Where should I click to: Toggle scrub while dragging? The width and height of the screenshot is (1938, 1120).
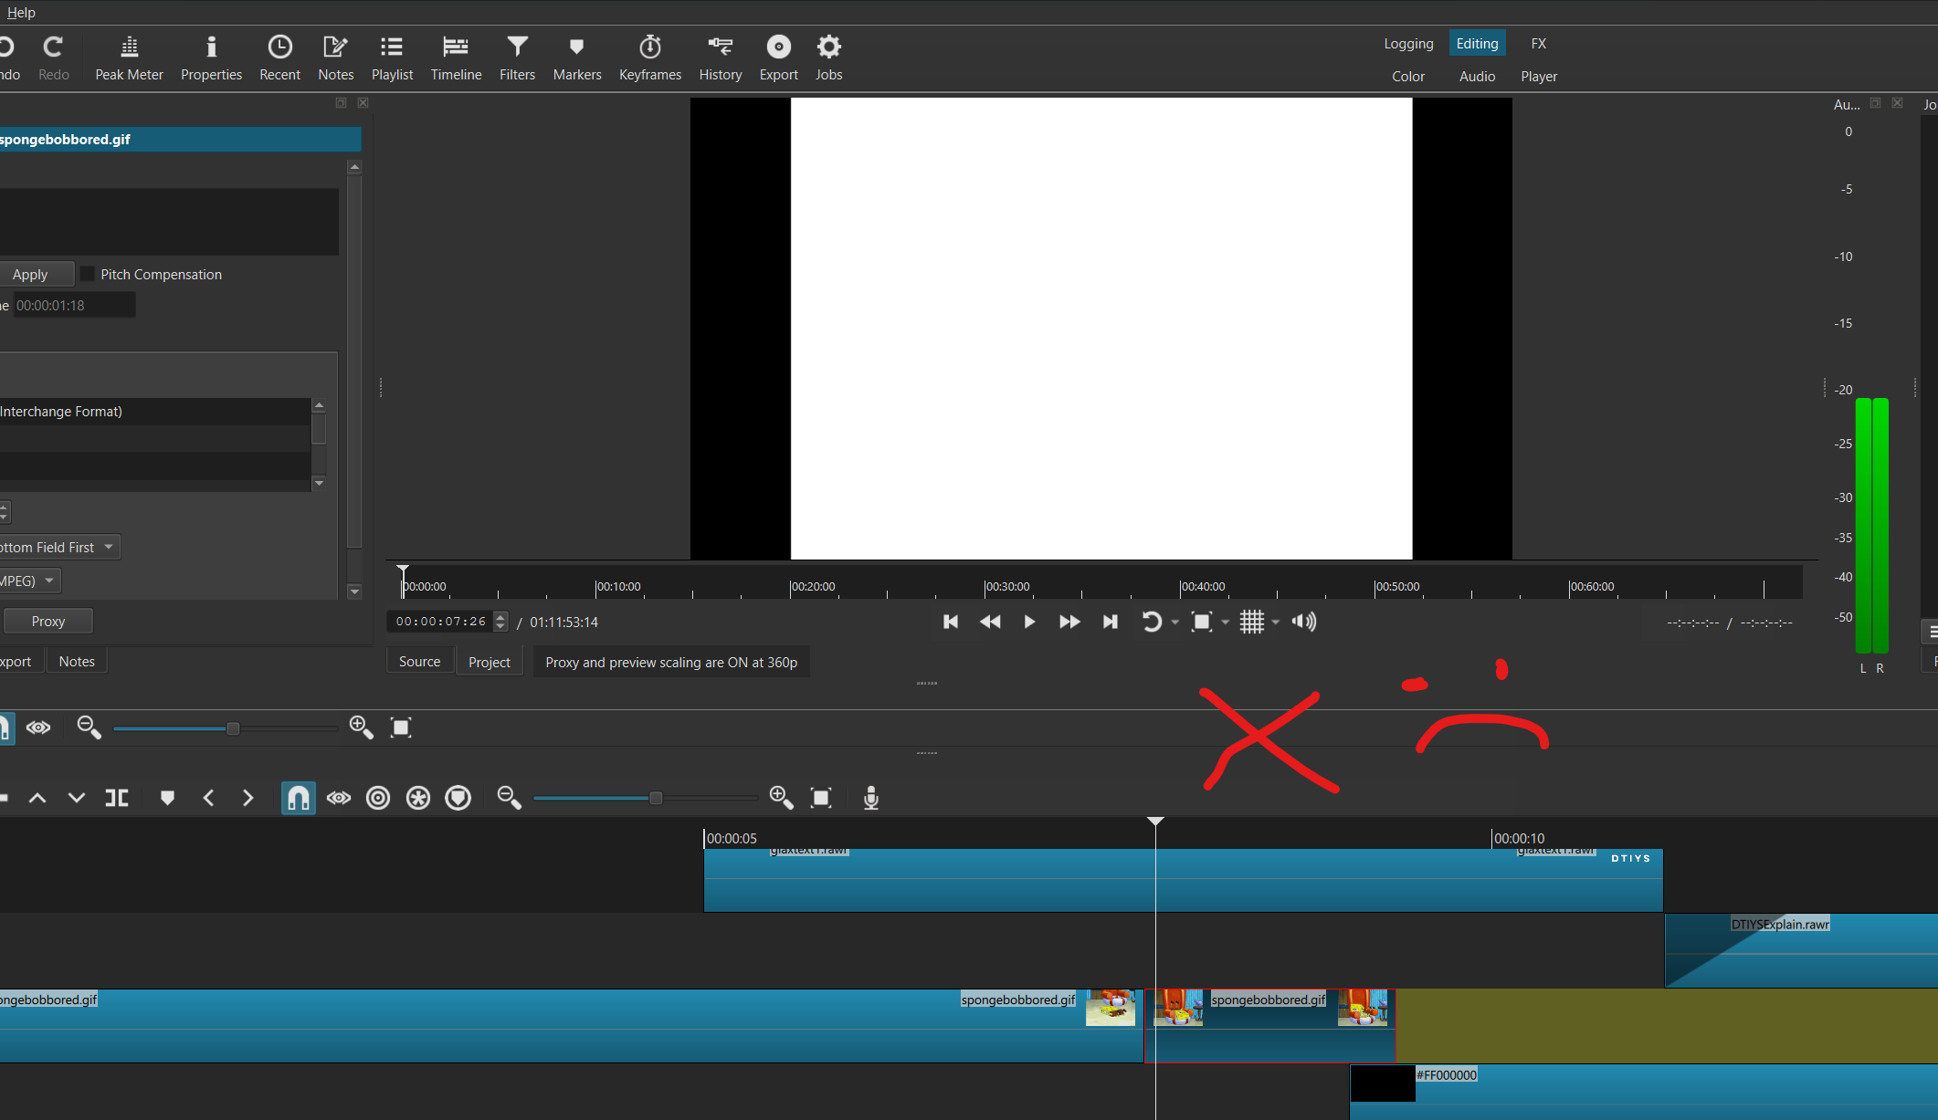click(x=338, y=797)
